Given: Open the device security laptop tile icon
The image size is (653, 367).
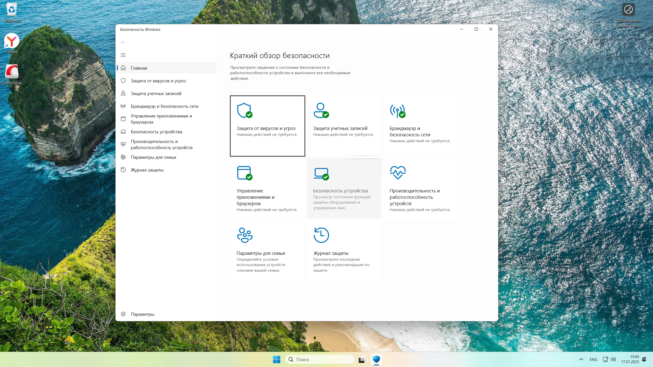Looking at the screenshot, I should click(321, 174).
